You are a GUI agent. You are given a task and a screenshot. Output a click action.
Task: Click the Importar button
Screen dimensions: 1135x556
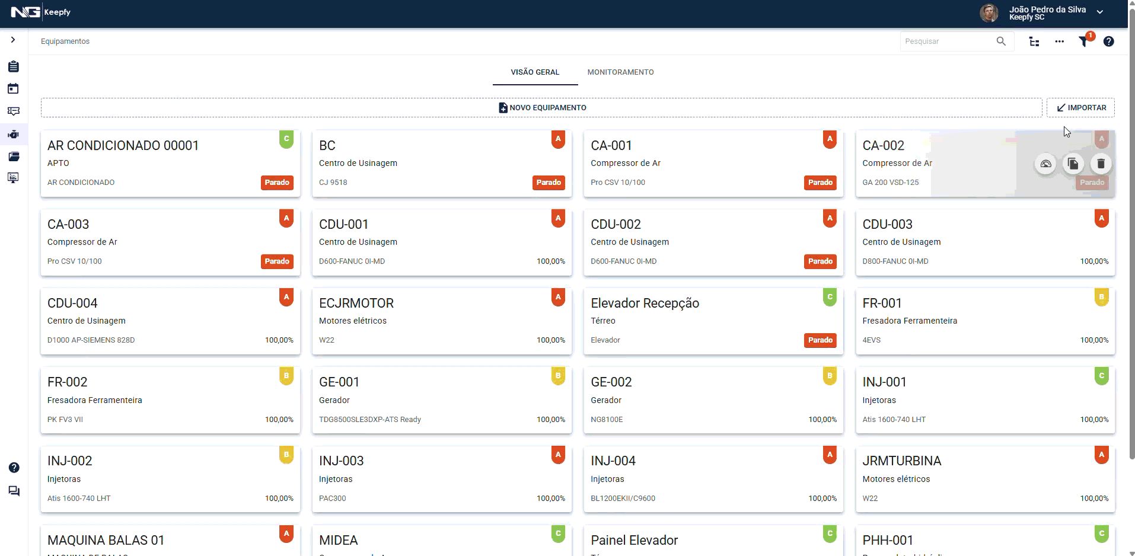(x=1080, y=108)
